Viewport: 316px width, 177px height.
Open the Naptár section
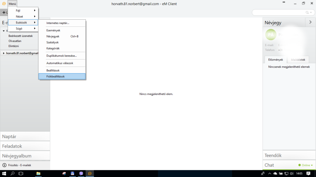[x=25, y=136]
